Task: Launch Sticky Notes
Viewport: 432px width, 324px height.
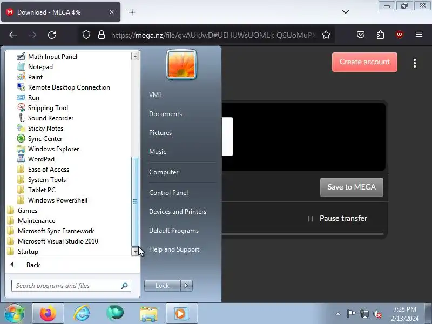Action: 45,129
